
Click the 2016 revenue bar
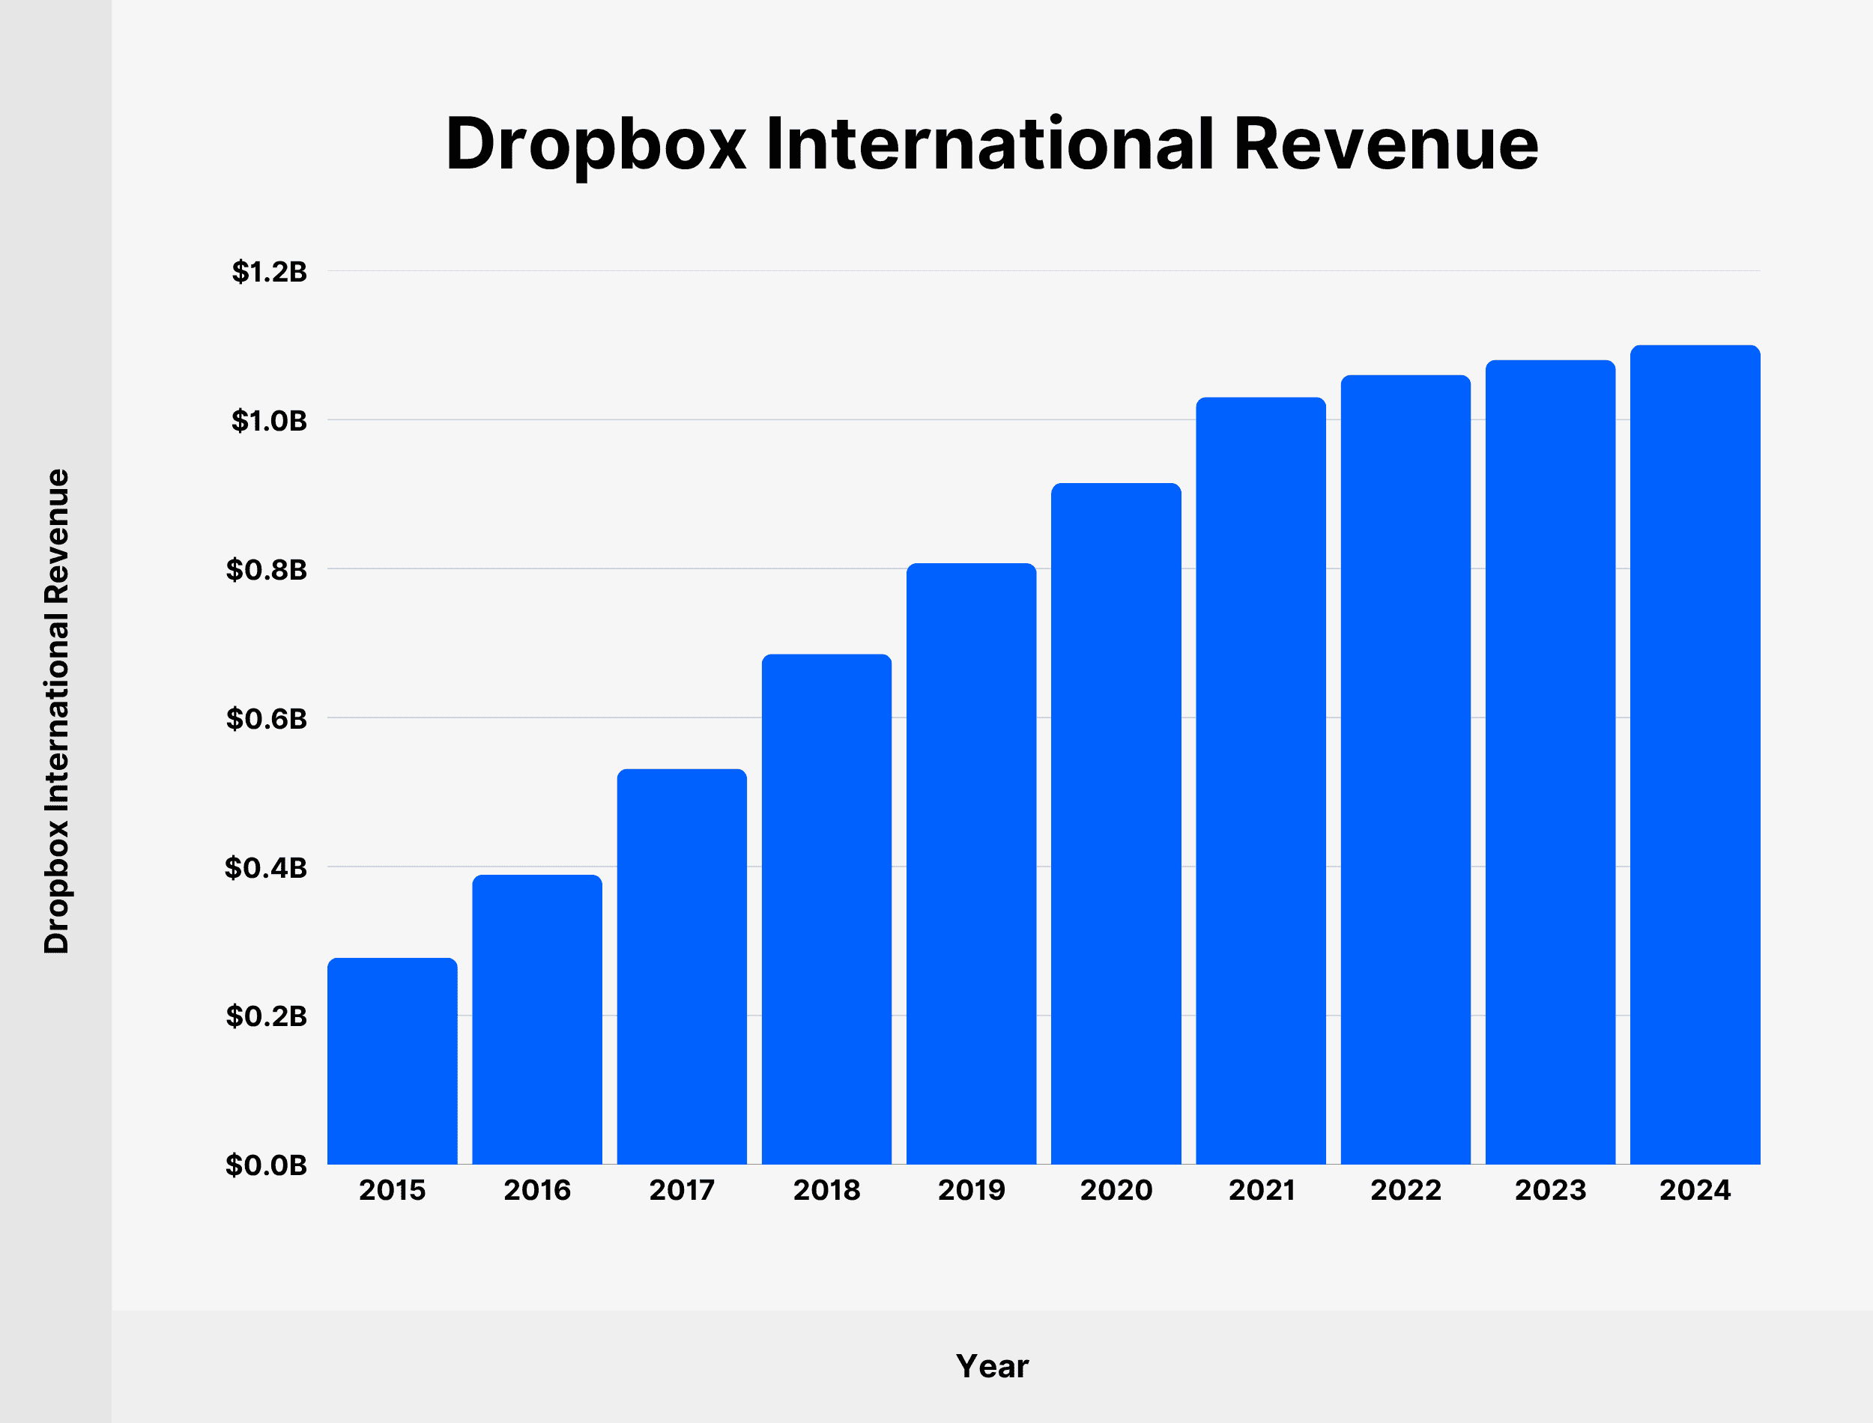(537, 1020)
